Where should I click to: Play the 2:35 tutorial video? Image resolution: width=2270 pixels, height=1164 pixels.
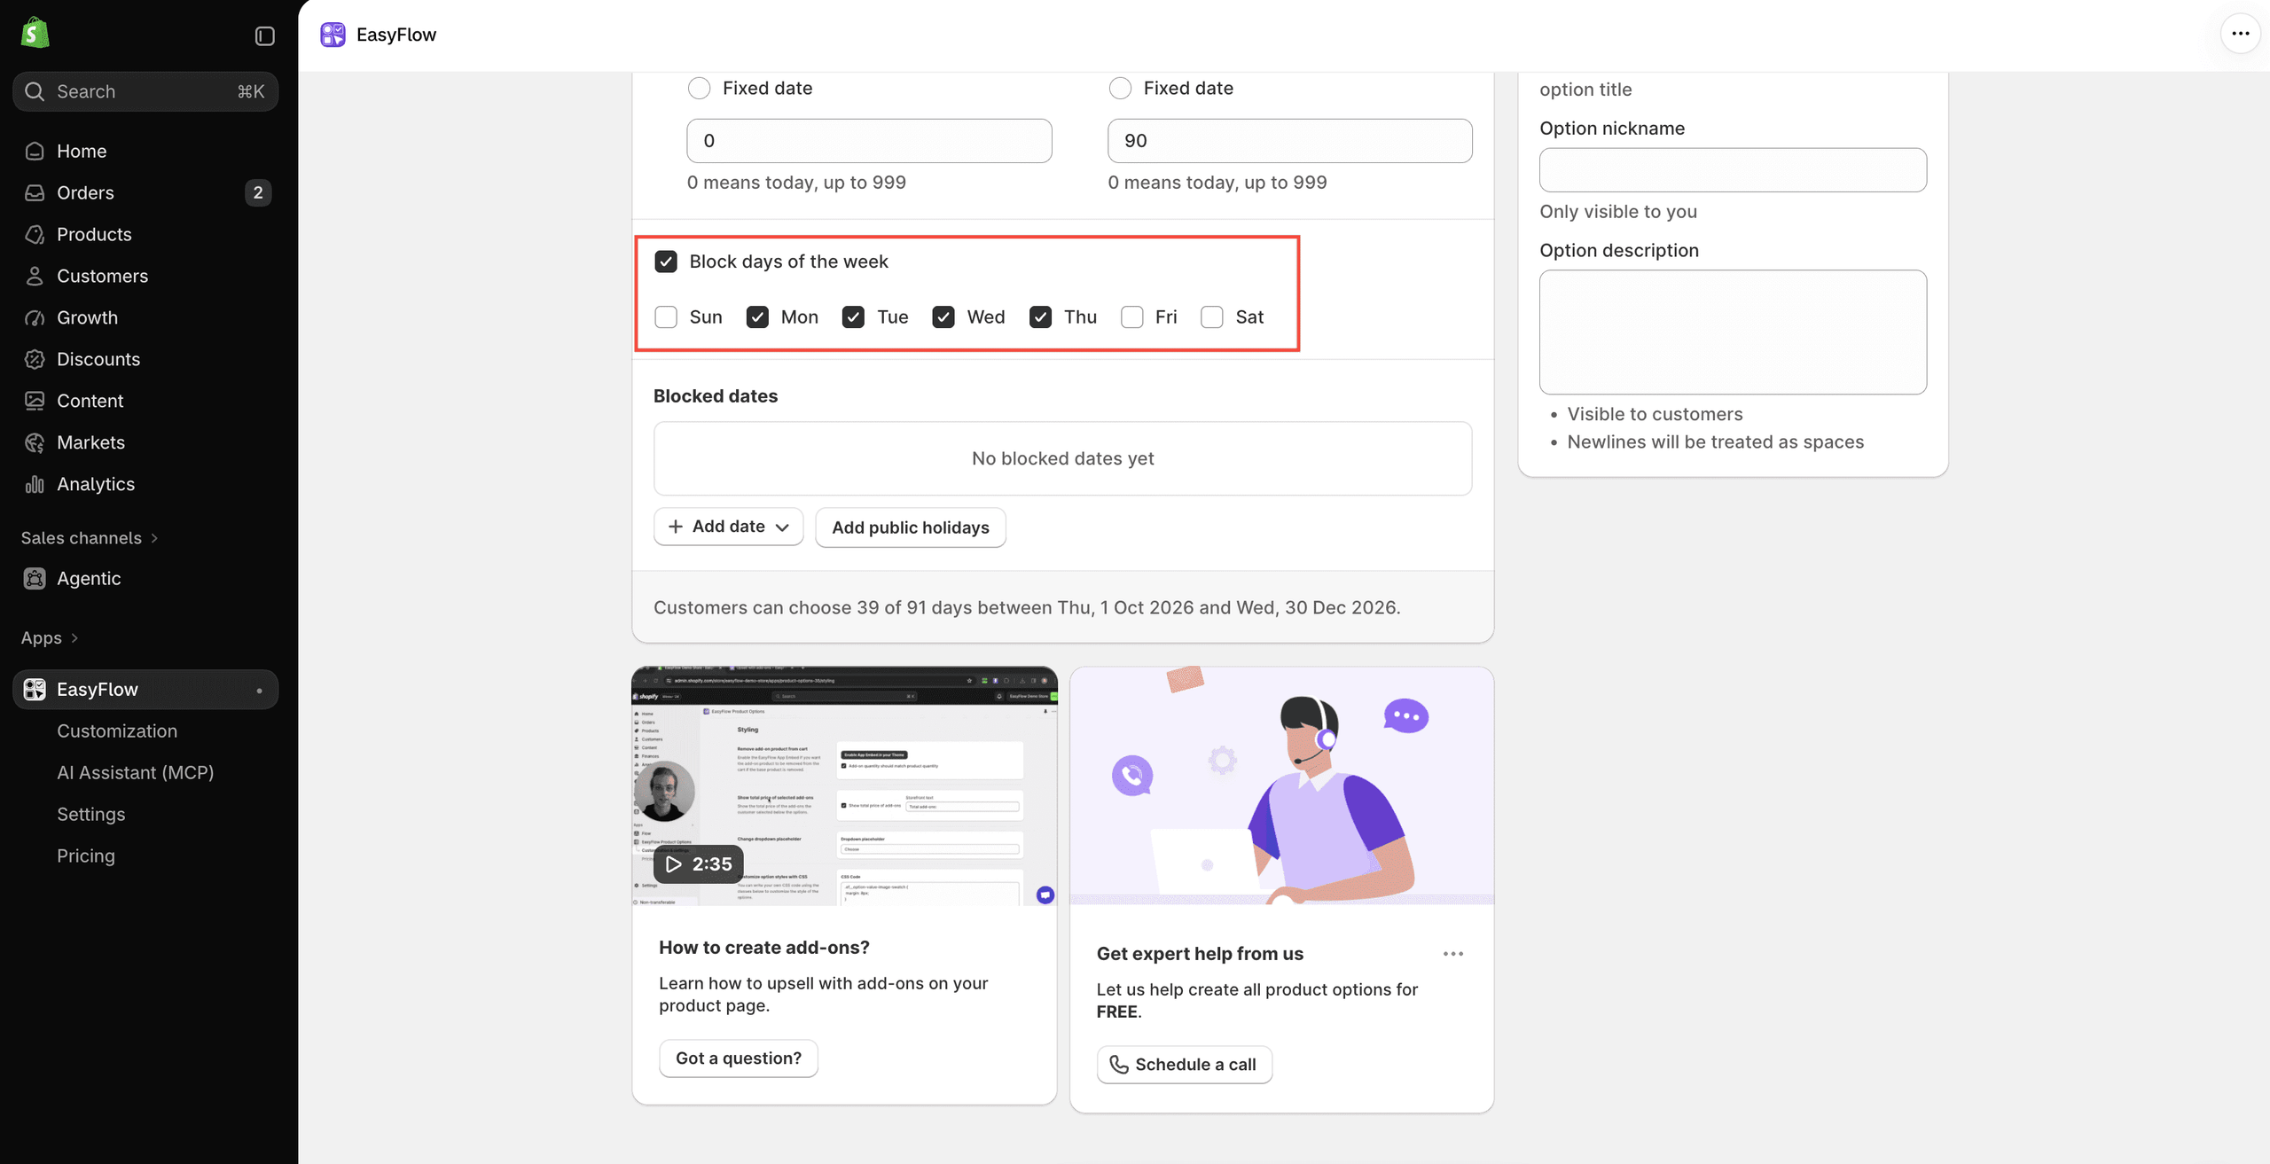click(x=699, y=864)
